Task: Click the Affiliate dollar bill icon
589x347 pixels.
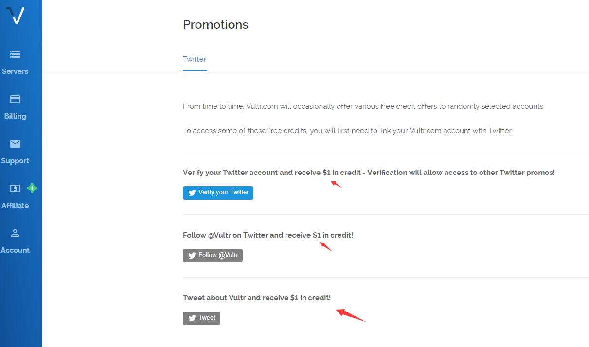Action: click(15, 188)
